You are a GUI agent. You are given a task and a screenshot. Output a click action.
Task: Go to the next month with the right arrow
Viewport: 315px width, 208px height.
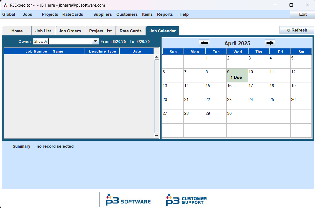point(270,43)
